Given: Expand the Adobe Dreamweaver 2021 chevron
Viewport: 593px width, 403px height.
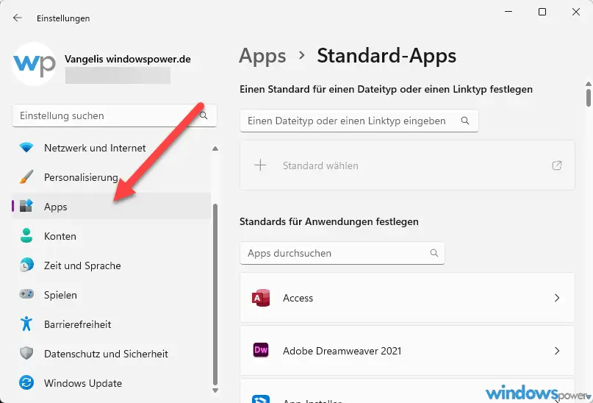Looking at the screenshot, I should tap(557, 351).
